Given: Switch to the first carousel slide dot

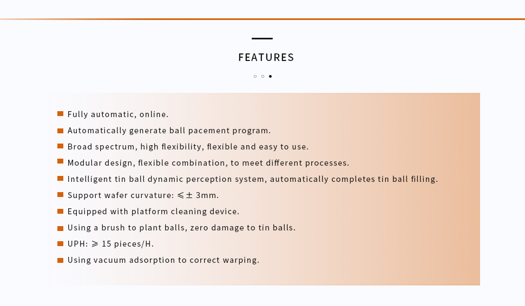Looking at the screenshot, I should (x=255, y=76).
